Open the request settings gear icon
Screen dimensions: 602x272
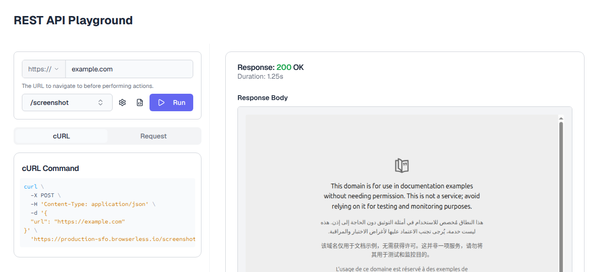click(122, 102)
